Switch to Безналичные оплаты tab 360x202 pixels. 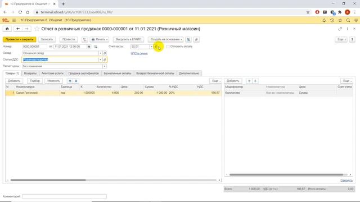coord(118,74)
